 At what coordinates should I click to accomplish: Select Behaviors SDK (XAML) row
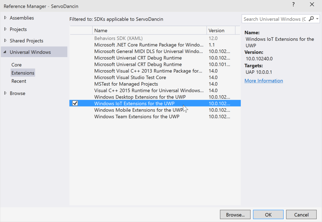point(155,38)
